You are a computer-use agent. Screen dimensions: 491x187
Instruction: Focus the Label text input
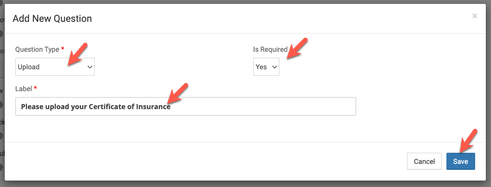click(257, 107)
